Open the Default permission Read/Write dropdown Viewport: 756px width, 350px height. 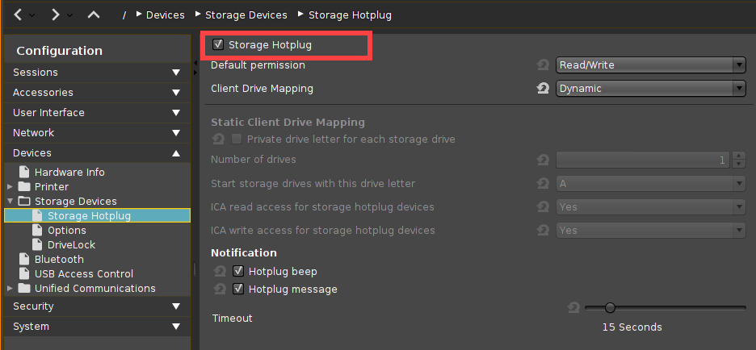point(650,65)
